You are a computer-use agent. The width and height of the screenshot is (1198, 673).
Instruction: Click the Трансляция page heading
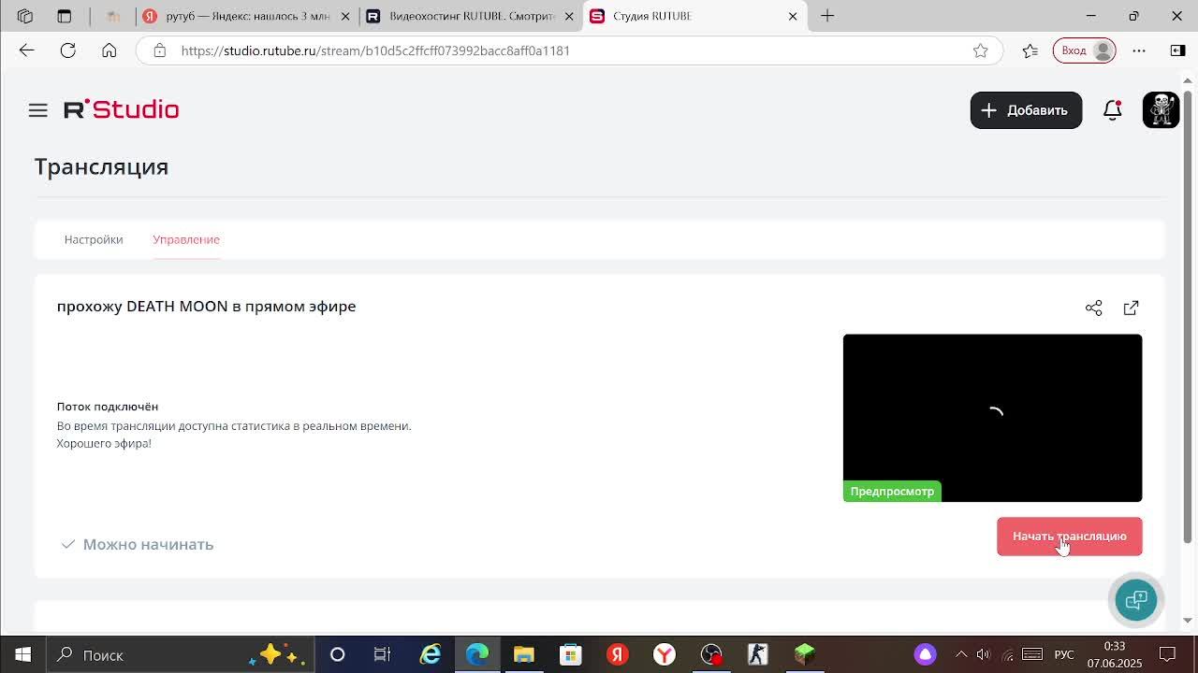101,166
